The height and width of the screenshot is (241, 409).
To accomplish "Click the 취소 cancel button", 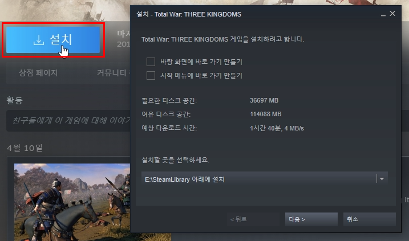I will point(369,219).
